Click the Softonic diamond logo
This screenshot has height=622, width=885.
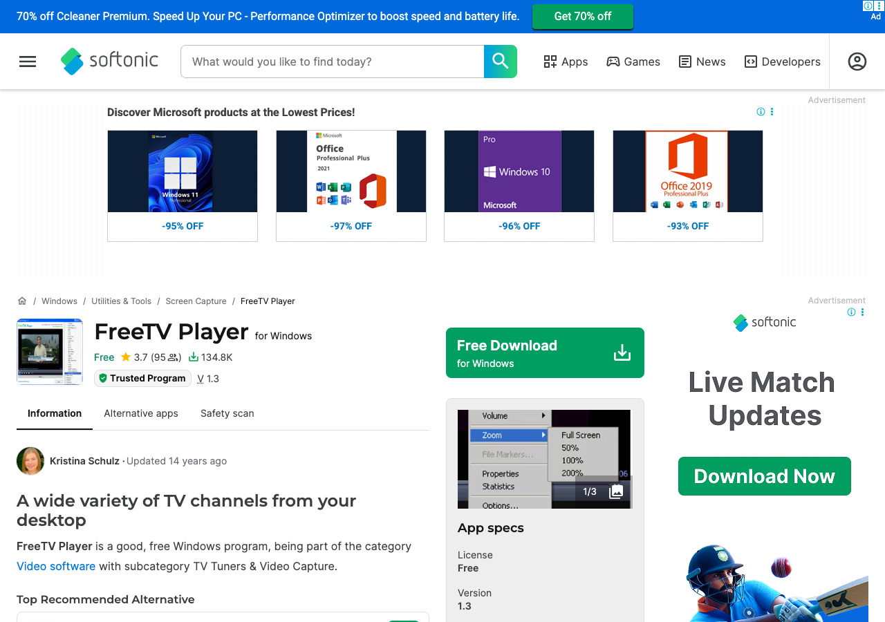pos(72,61)
